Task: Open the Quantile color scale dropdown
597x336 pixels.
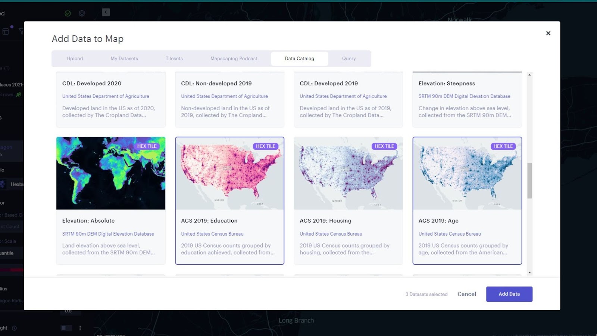Action: pos(11,253)
